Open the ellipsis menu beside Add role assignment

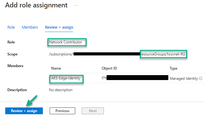[76, 6]
